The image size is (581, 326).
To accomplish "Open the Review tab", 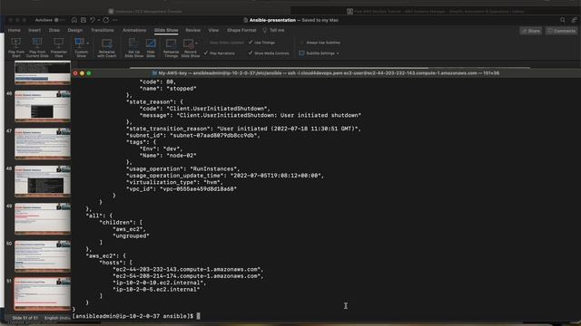I will pyautogui.click(x=192, y=30).
